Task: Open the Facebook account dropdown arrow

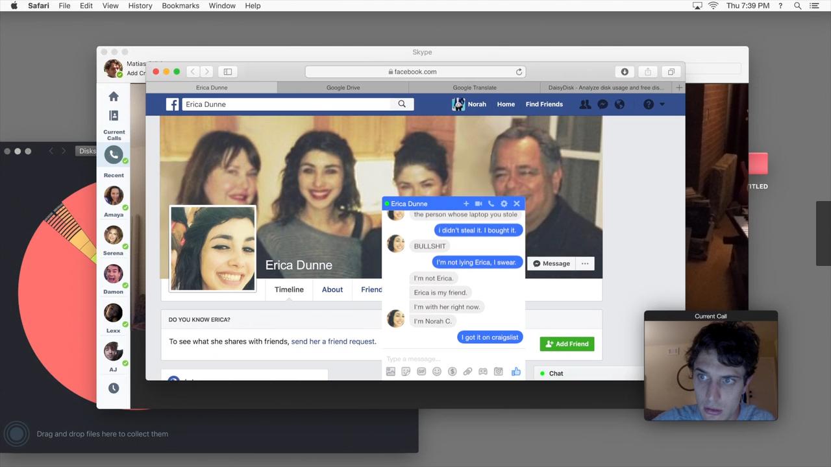Action: point(662,104)
